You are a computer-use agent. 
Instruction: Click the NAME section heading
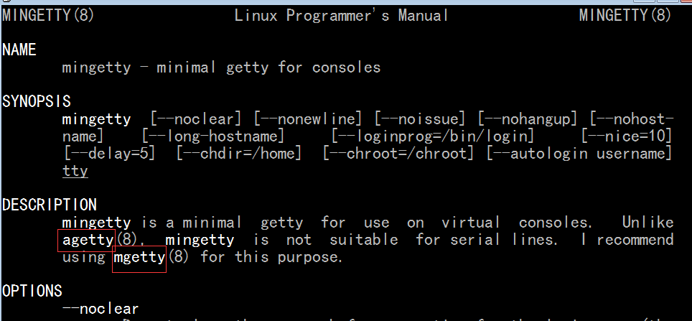[19, 50]
